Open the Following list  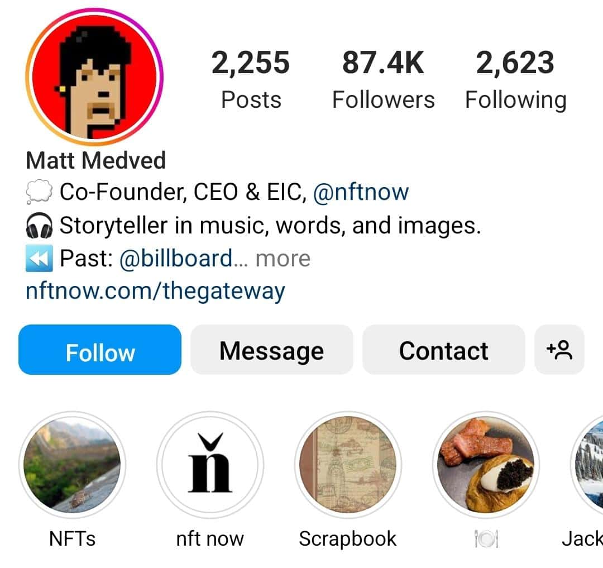click(515, 78)
